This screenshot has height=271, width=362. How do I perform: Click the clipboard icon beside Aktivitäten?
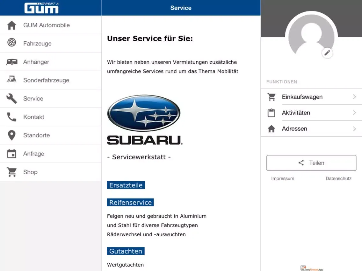[271, 113]
